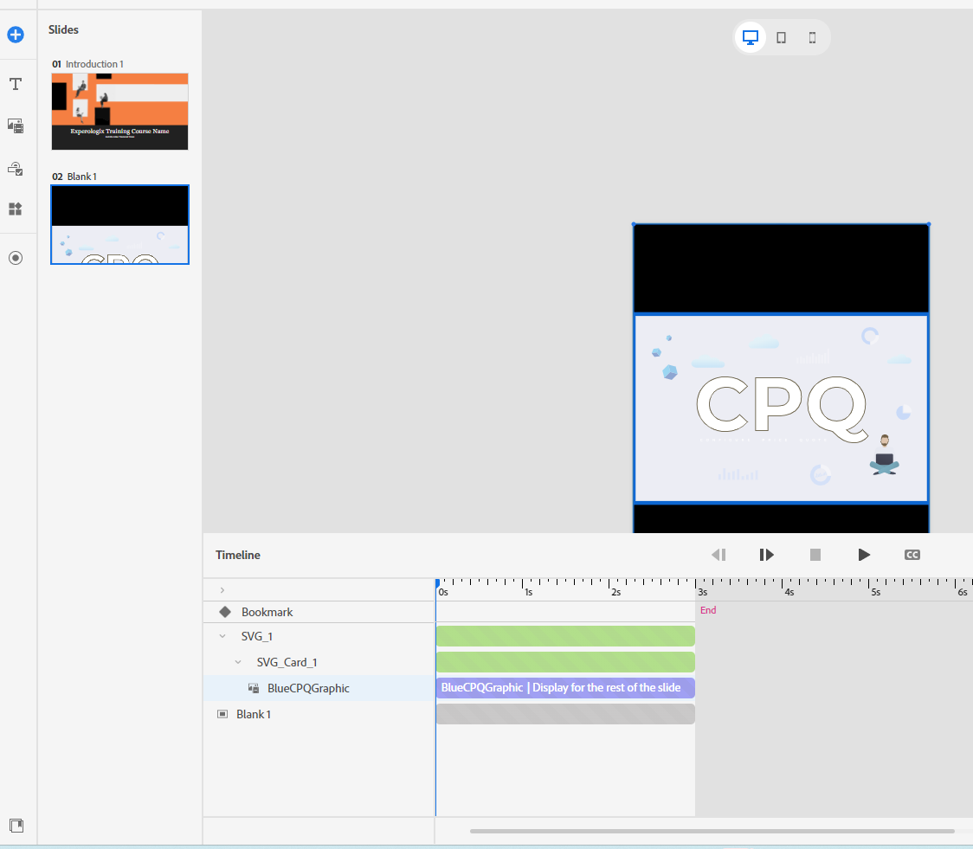Expand the timeline header chevron

click(222, 589)
